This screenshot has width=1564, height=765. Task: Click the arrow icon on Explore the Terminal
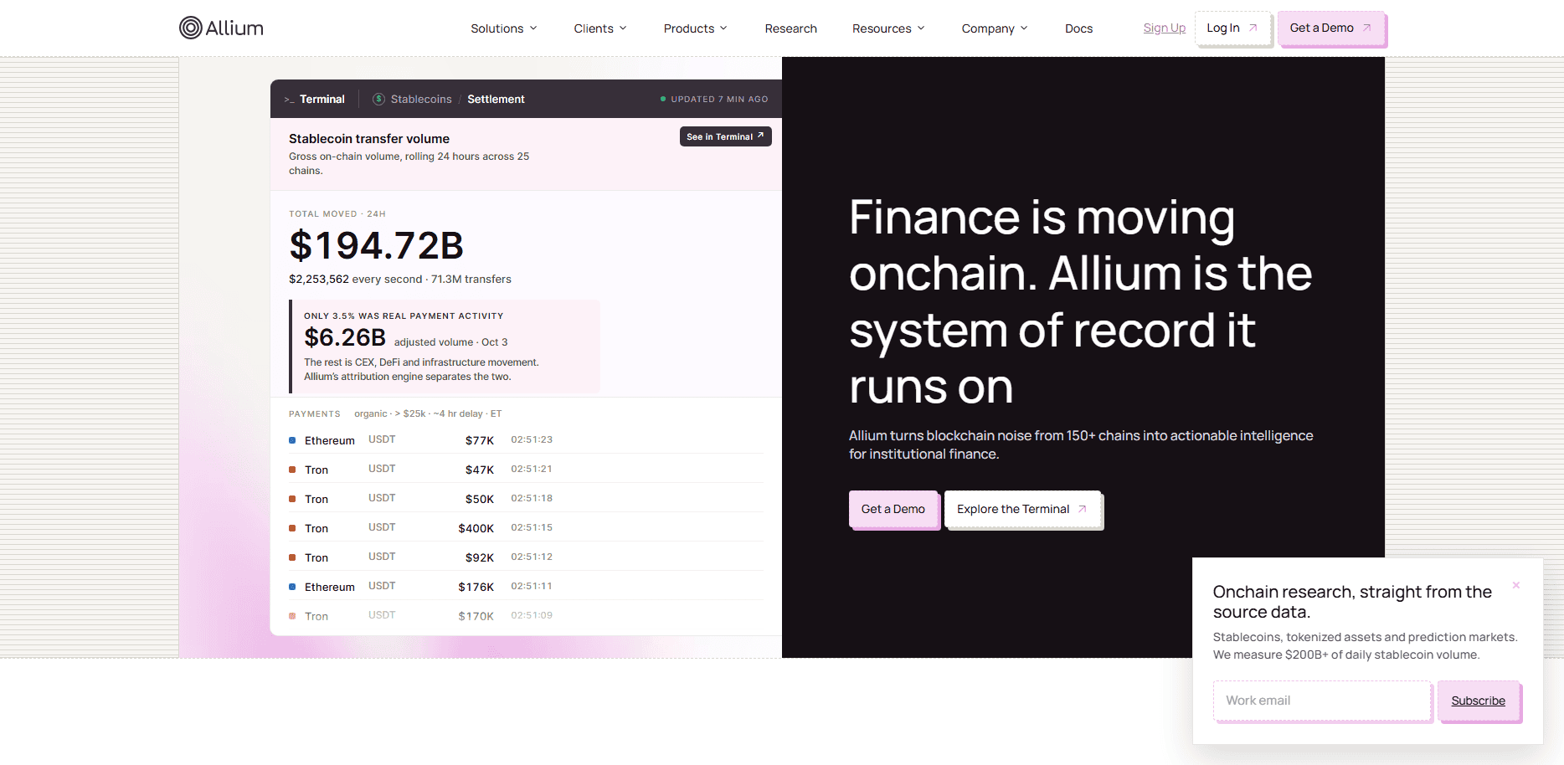pos(1082,509)
